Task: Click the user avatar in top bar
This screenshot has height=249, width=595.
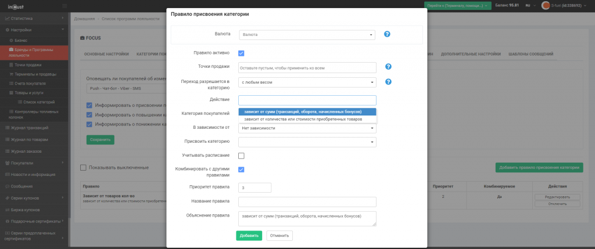Action: pos(546,5)
